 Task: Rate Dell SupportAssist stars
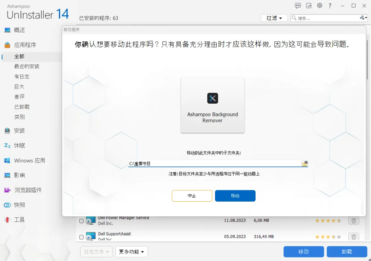point(328,237)
